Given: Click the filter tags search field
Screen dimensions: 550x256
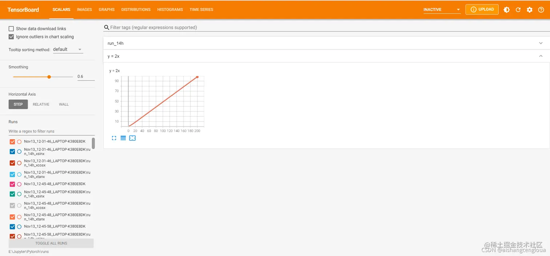Looking at the screenshot, I should click(327, 27).
